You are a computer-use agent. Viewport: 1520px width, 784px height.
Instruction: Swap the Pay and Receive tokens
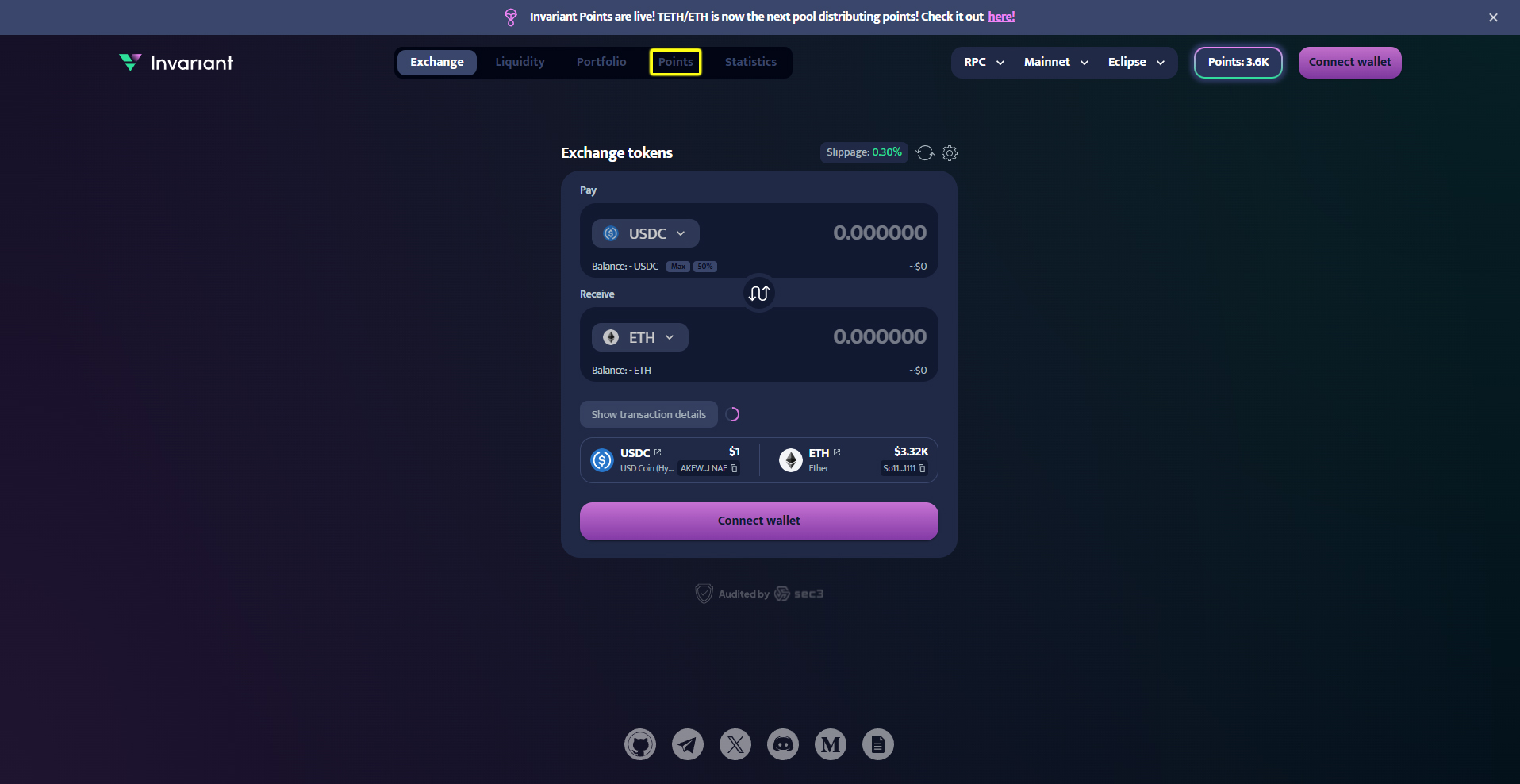coord(759,294)
